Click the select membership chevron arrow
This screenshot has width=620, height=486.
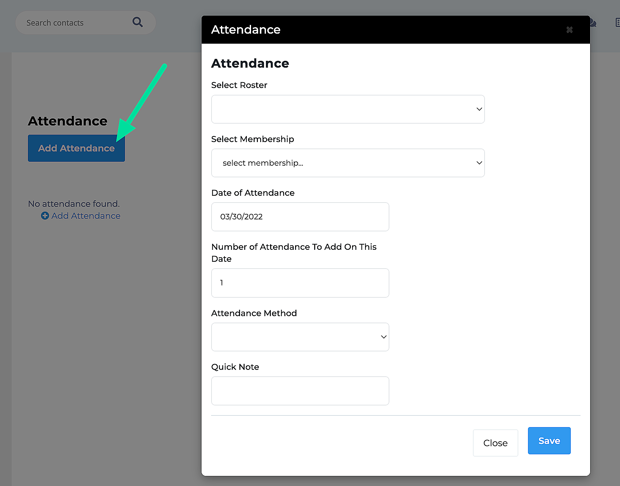click(x=479, y=163)
